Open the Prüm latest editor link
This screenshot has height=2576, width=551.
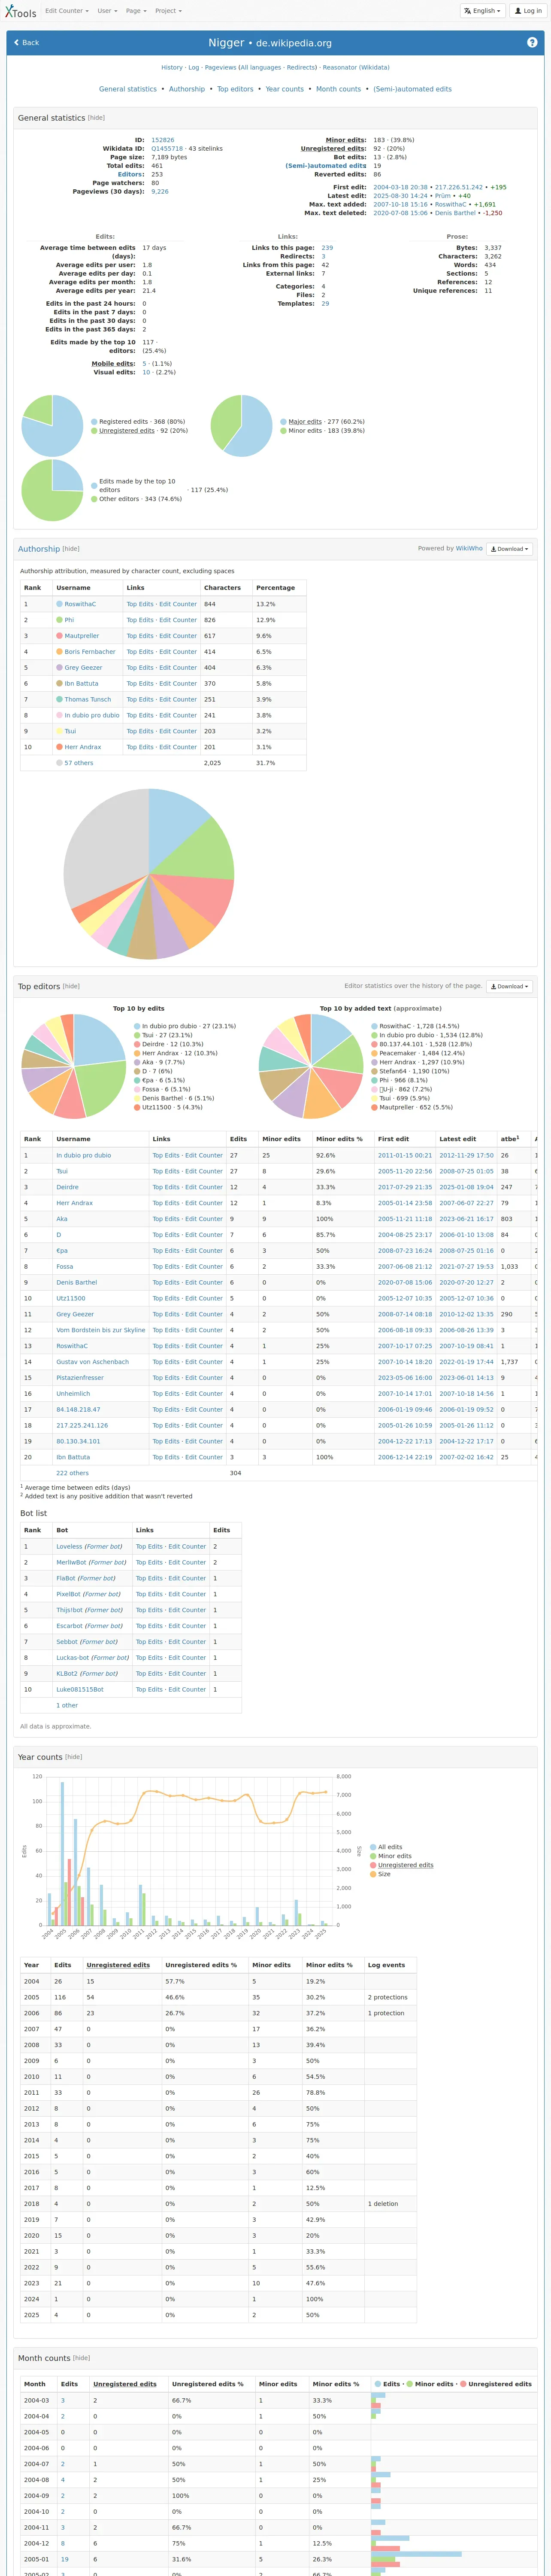(x=443, y=196)
